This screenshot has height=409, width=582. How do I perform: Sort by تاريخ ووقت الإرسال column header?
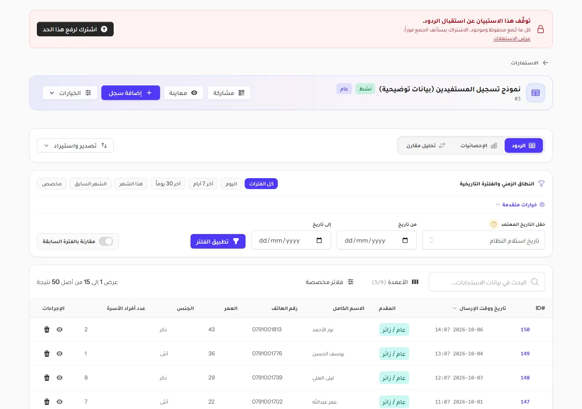pyautogui.click(x=479, y=308)
